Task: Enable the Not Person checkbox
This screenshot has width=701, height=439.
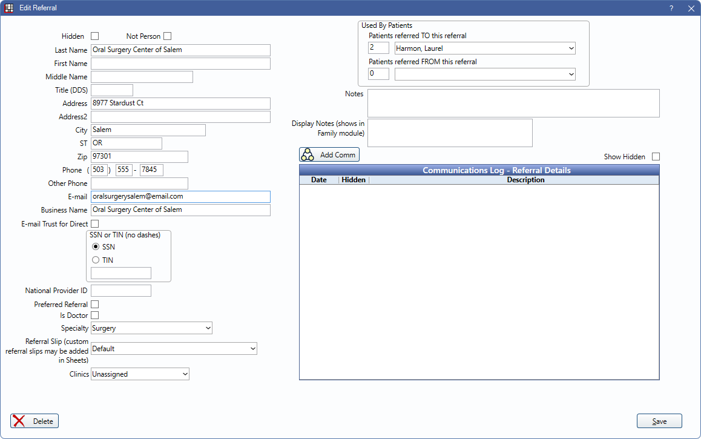Action: point(167,36)
